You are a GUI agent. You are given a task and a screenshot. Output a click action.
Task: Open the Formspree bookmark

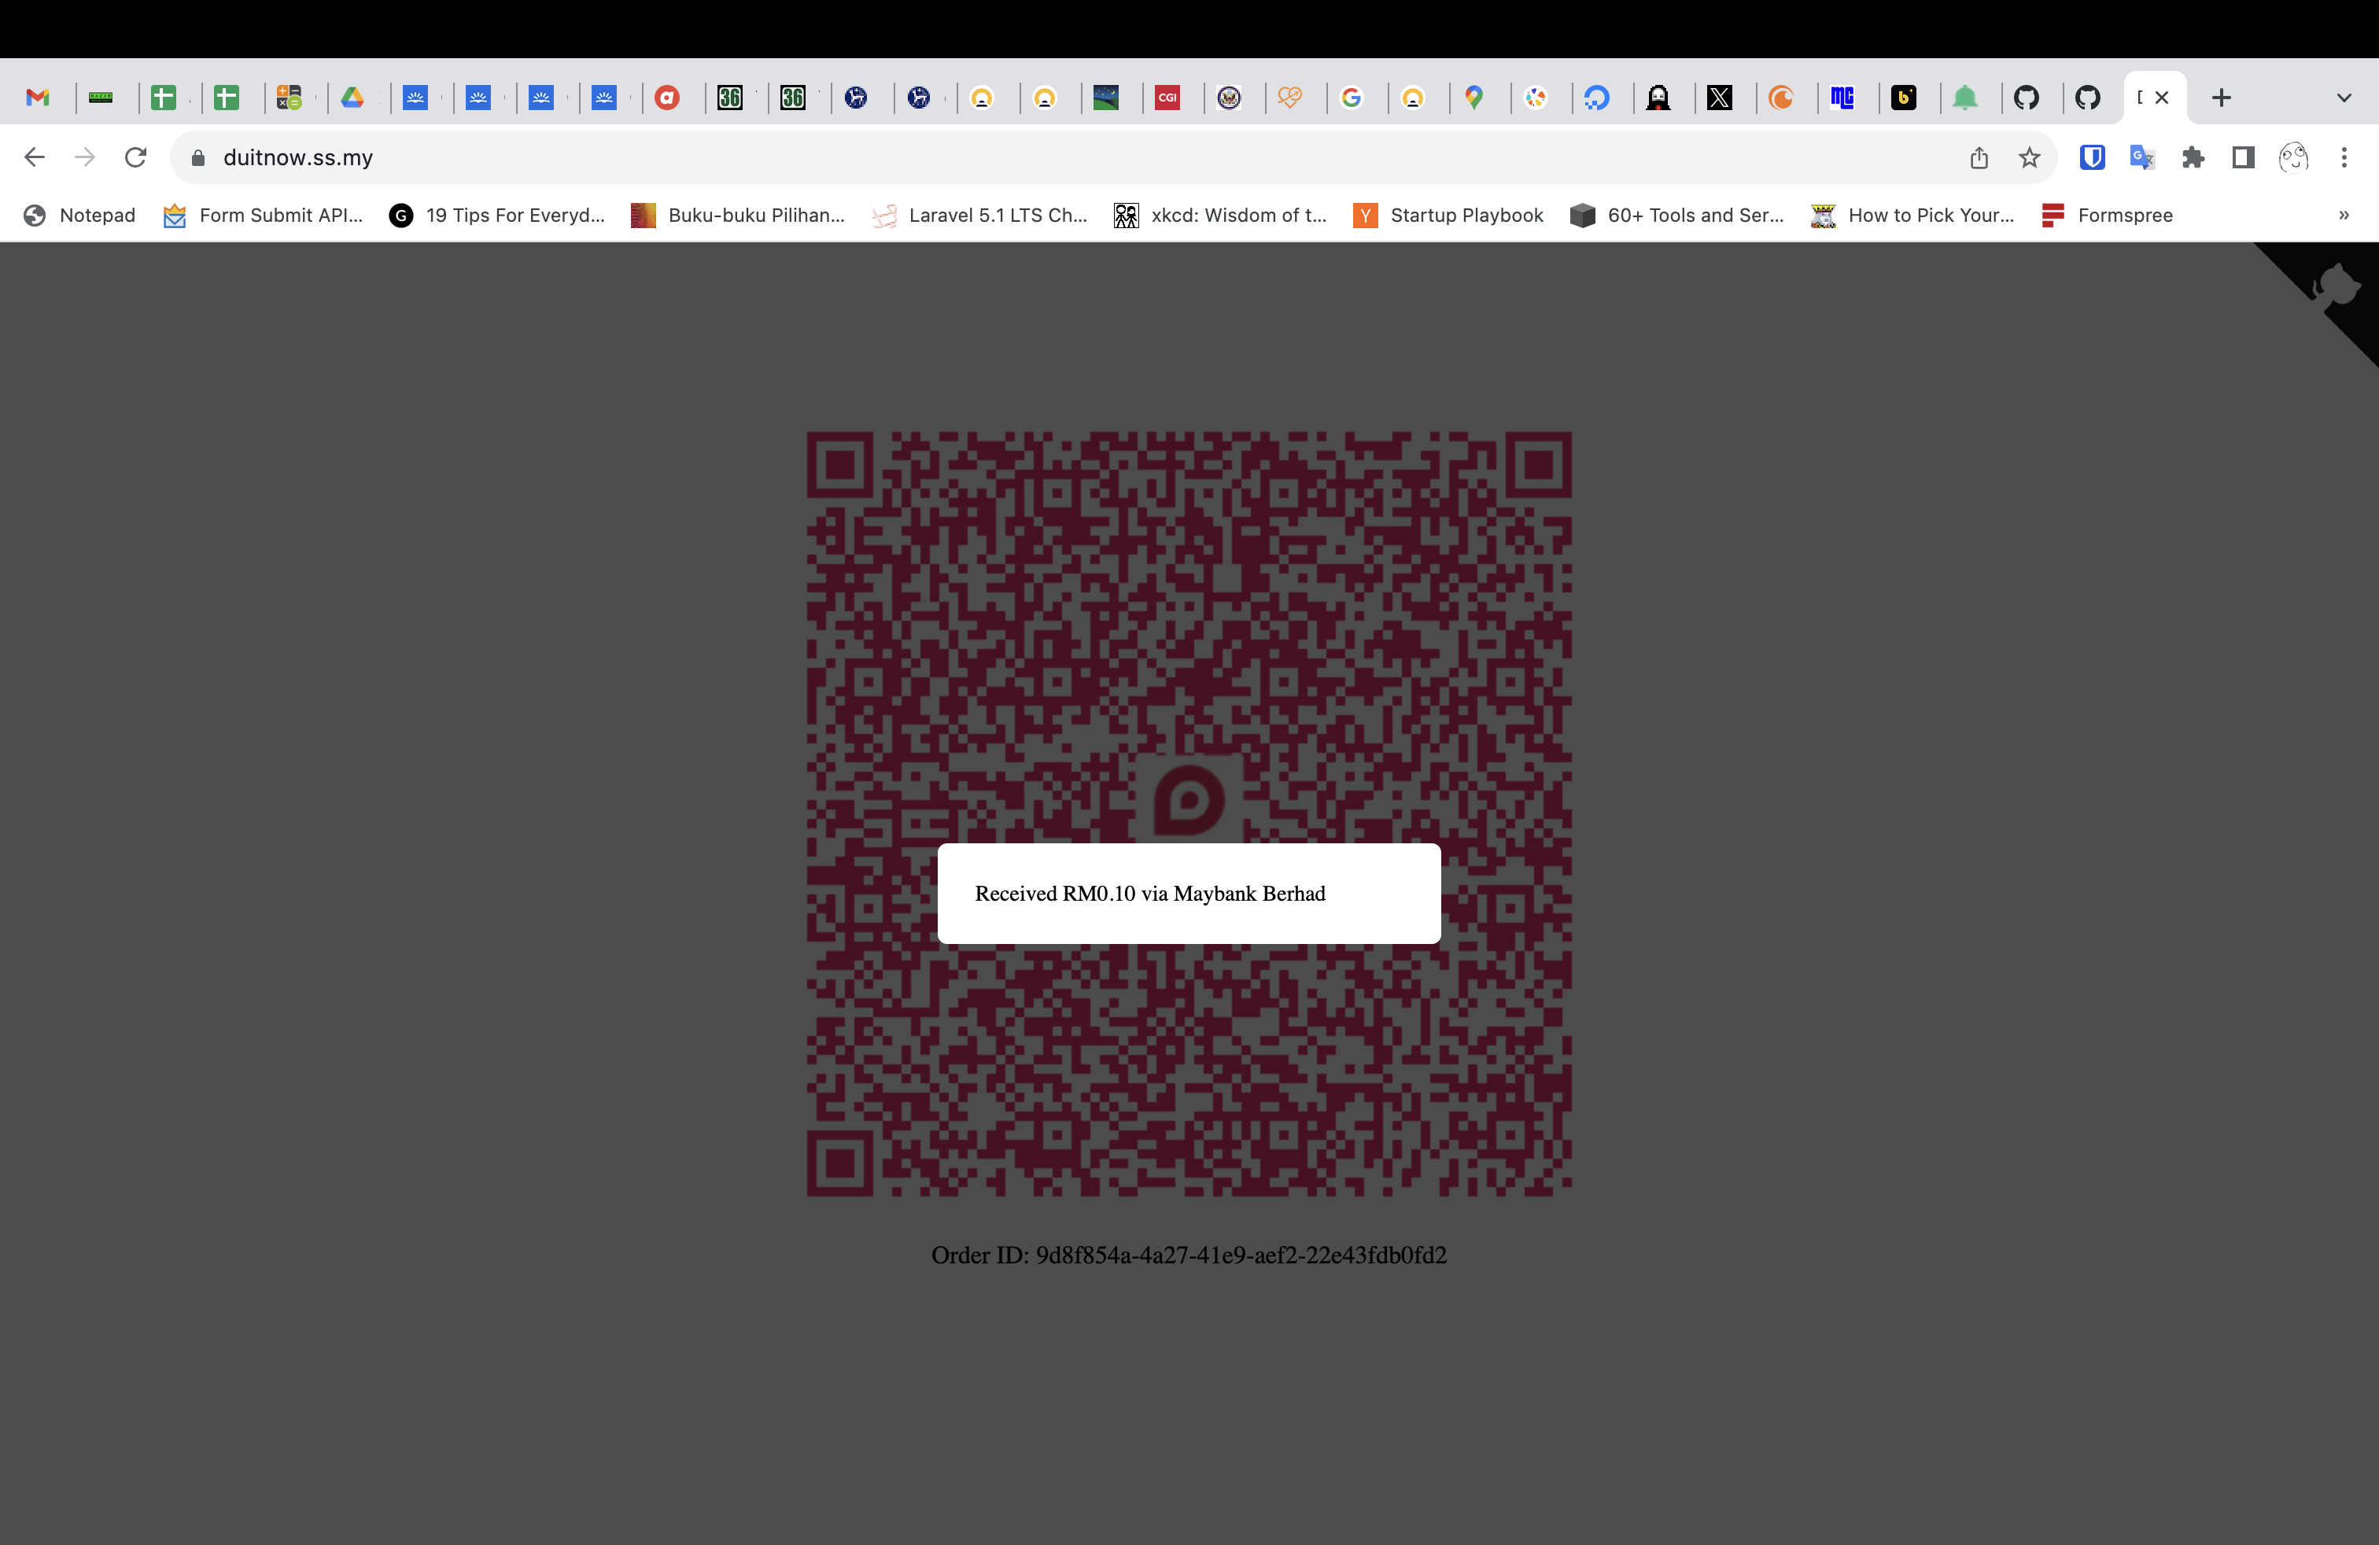(x=2108, y=215)
